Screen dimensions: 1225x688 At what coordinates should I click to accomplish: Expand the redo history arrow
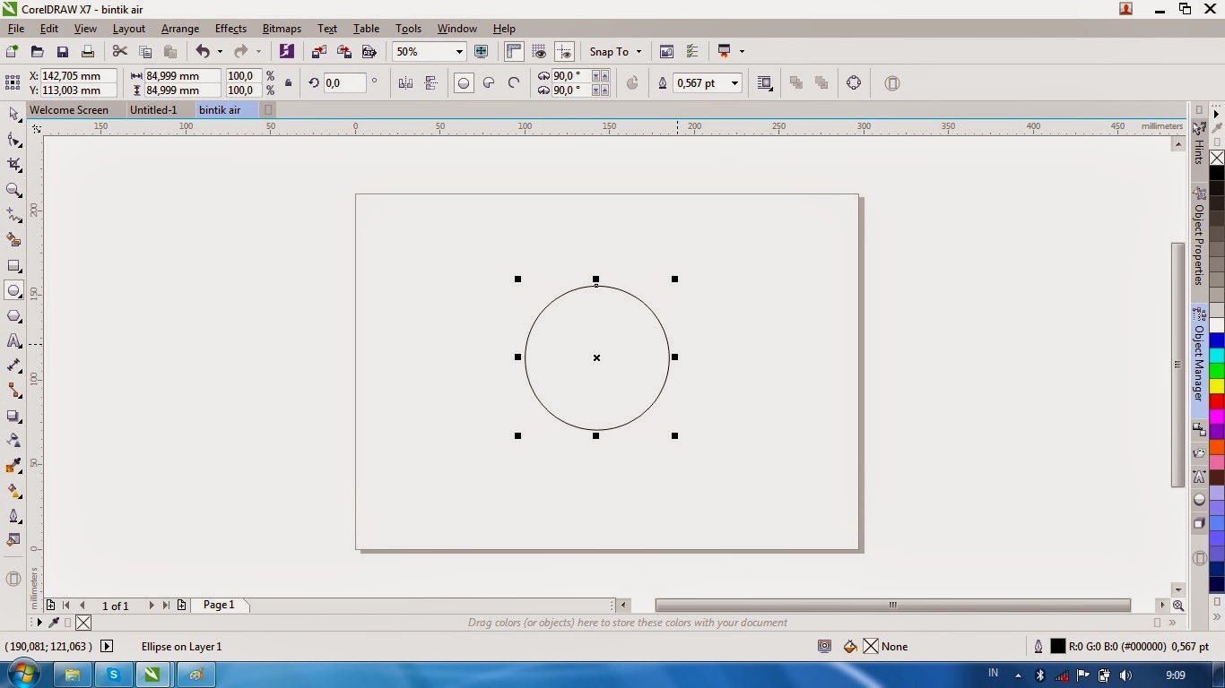coord(258,52)
